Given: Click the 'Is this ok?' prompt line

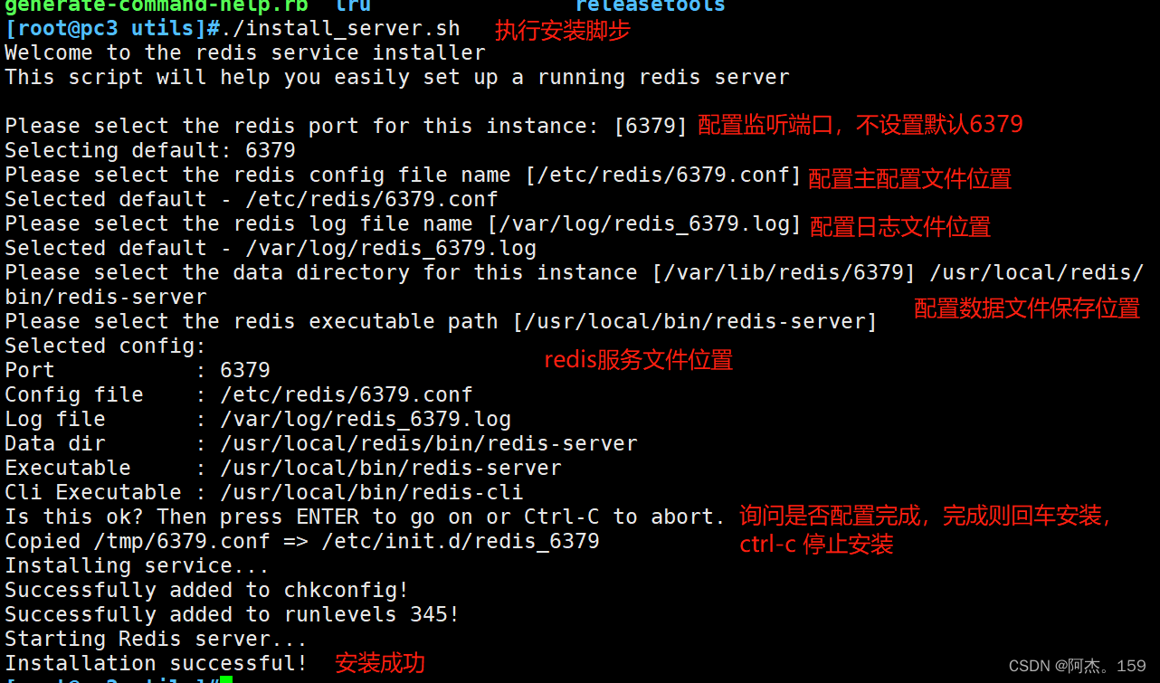Looking at the screenshot, I should (366, 517).
